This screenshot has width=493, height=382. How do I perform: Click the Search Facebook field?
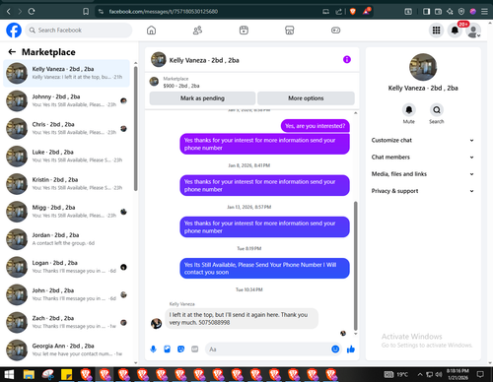pyautogui.click(x=79, y=31)
